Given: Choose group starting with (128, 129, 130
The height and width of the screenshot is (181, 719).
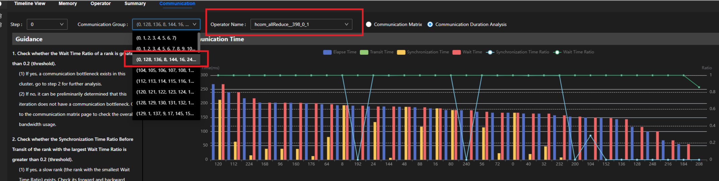Looking at the screenshot, I should click(166, 103).
